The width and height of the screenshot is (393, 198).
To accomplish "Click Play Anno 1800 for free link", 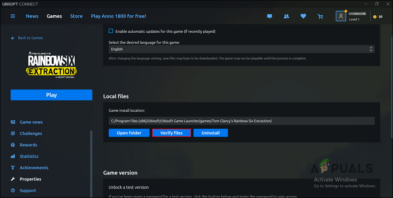I will pos(118,16).
